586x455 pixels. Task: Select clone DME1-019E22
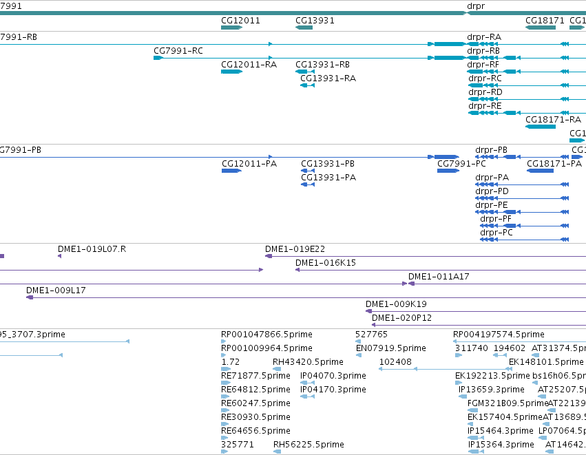pyautogui.click(x=295, y=250)
